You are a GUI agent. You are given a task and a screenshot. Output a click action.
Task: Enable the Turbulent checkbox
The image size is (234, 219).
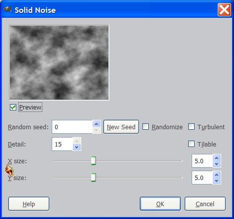click(191, 127)
